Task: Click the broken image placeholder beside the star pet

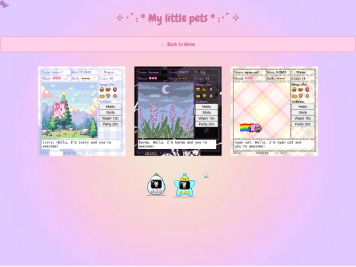Action: pyautogui.click(x=206, y=176)
